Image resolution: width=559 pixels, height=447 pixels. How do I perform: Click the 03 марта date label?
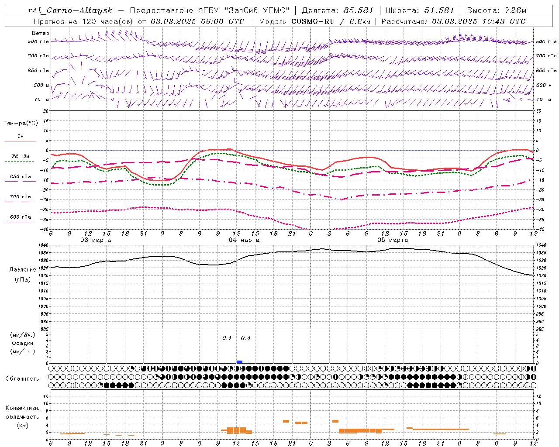tap(96, 240)
